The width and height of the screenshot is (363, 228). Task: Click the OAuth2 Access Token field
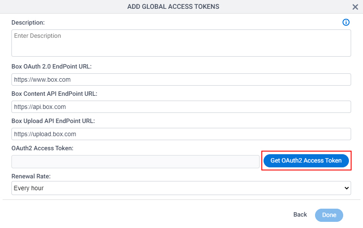point(136,162)
